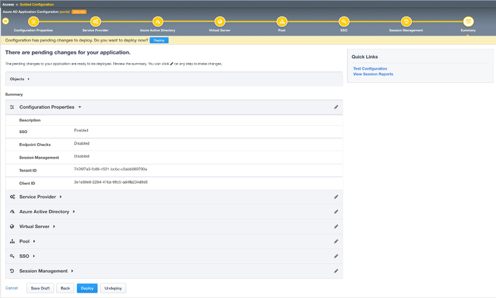Click the Tenant ID value
496x298 pixels.
111,170
